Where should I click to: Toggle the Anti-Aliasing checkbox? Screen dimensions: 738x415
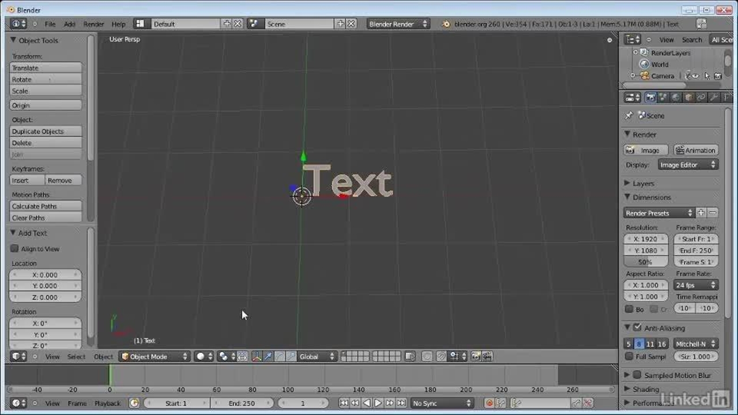pos(637,327)
